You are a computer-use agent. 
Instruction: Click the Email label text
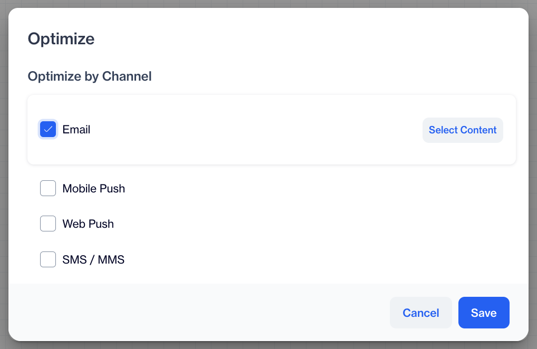coord(76,130)
